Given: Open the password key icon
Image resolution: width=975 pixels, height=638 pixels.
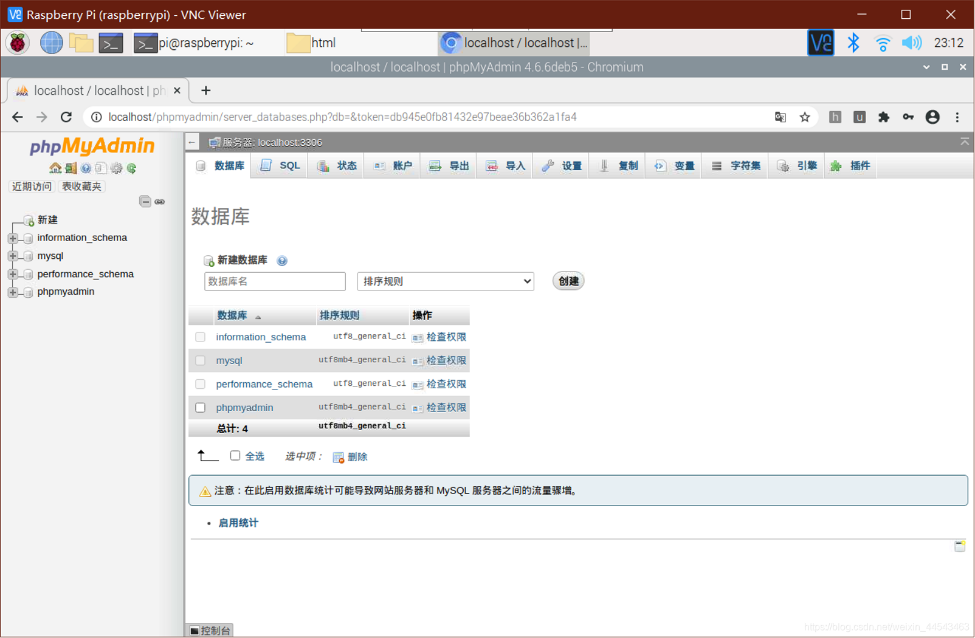Looking at the screenshot, I should point(908,117).
